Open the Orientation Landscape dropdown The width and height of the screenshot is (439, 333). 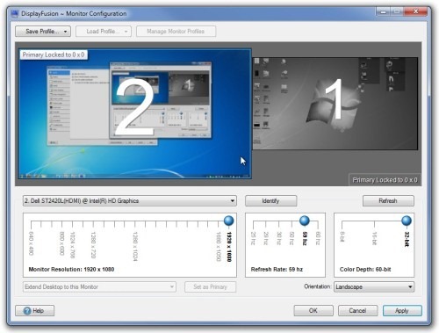coord(374,287)
